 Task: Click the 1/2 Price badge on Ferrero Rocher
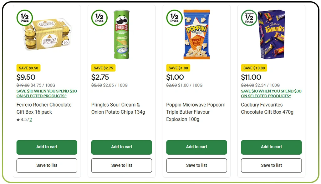point(24,18)
